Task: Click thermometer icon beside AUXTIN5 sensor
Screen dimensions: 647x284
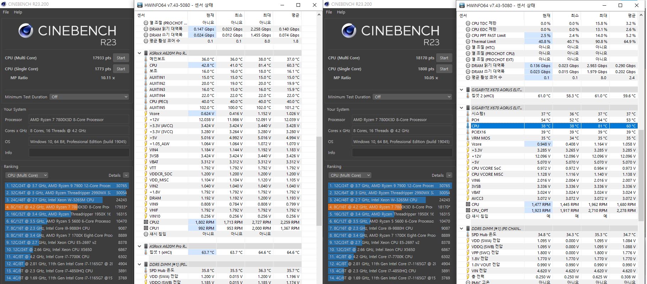Action: (x=146, y=107)
